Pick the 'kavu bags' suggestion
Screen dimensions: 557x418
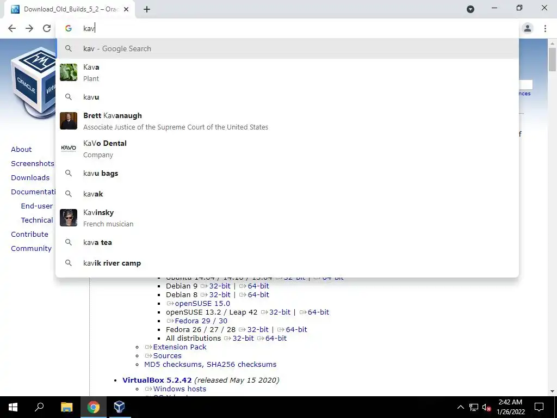coord(287,173)
